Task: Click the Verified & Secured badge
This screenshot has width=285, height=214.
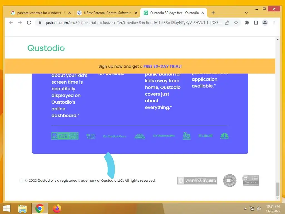Action: coord(197,181)
